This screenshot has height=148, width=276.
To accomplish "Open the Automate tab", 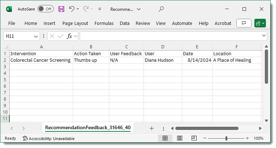I will point(182,23).
